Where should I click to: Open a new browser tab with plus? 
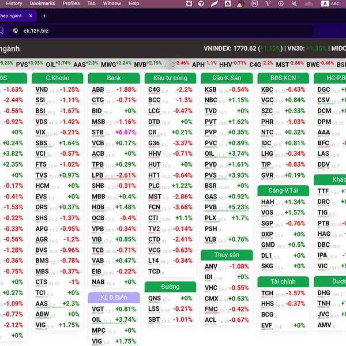(44, 16)
